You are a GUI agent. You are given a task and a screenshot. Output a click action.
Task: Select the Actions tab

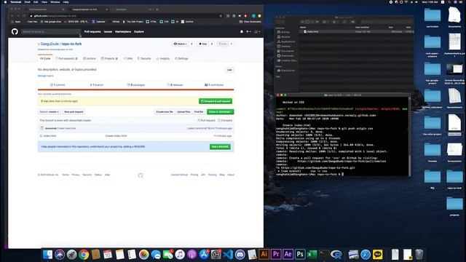[90, 58]
